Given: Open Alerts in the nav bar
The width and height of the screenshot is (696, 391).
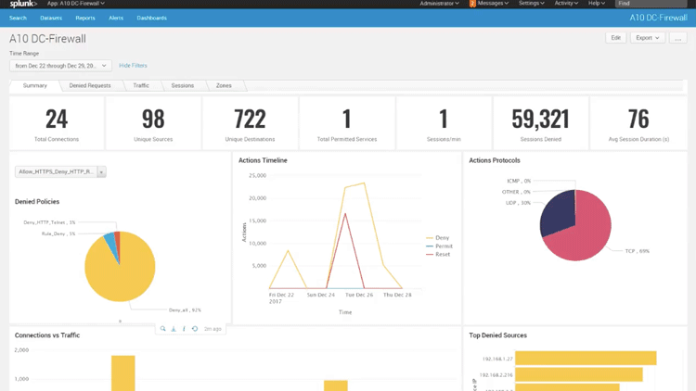Looking at the screenshot, I should pos(116,19).
